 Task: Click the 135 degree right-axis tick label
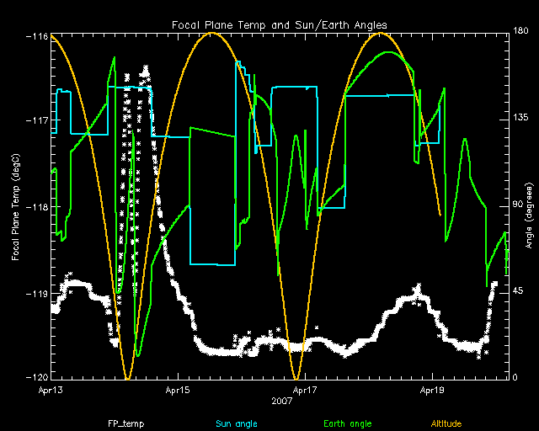(x=520, y=120)
